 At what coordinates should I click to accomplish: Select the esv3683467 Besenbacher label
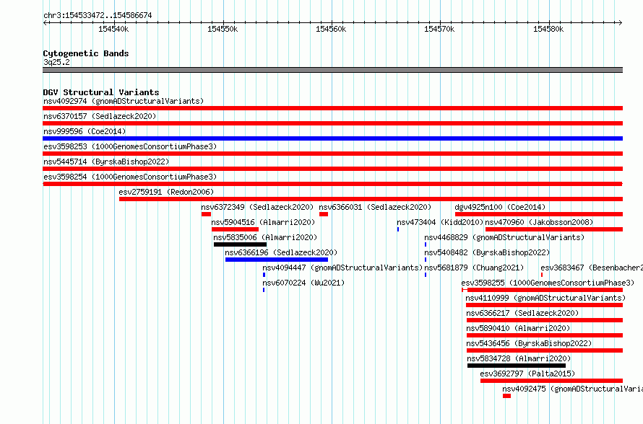coord(591,268)
